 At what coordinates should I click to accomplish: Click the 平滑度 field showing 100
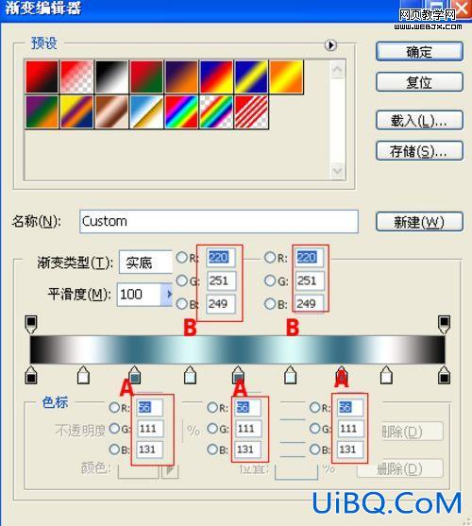click(x=139, y=295)
